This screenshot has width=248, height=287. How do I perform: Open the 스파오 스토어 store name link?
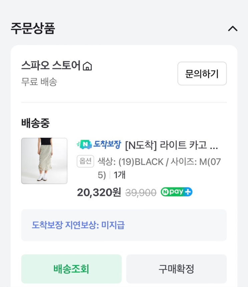point(51,66)
